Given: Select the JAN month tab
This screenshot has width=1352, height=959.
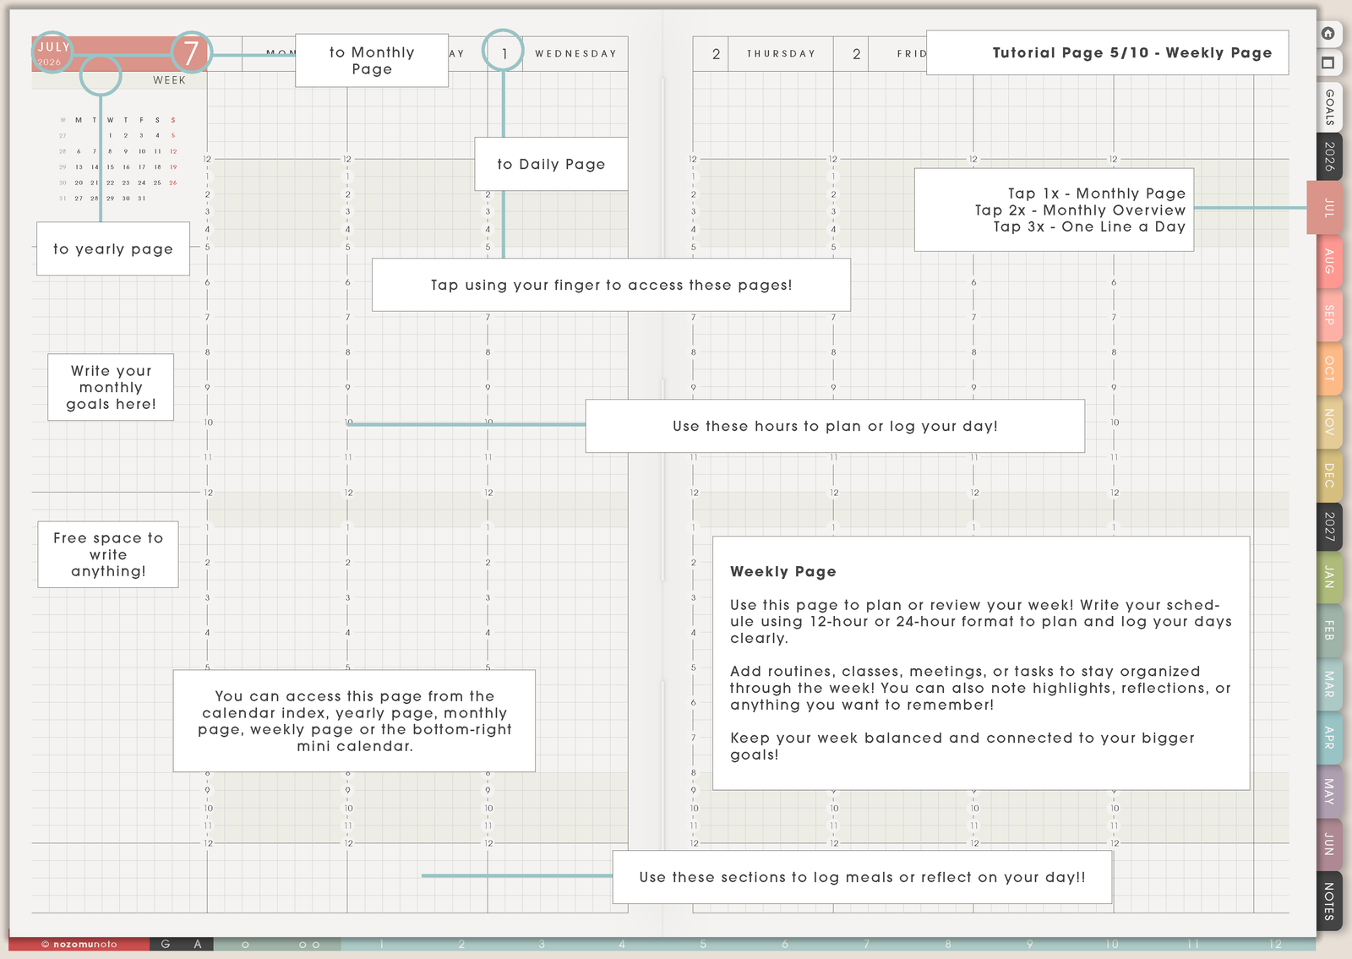Looking at the screenshot, I should pyautogui.click(x=1329, y=578).
